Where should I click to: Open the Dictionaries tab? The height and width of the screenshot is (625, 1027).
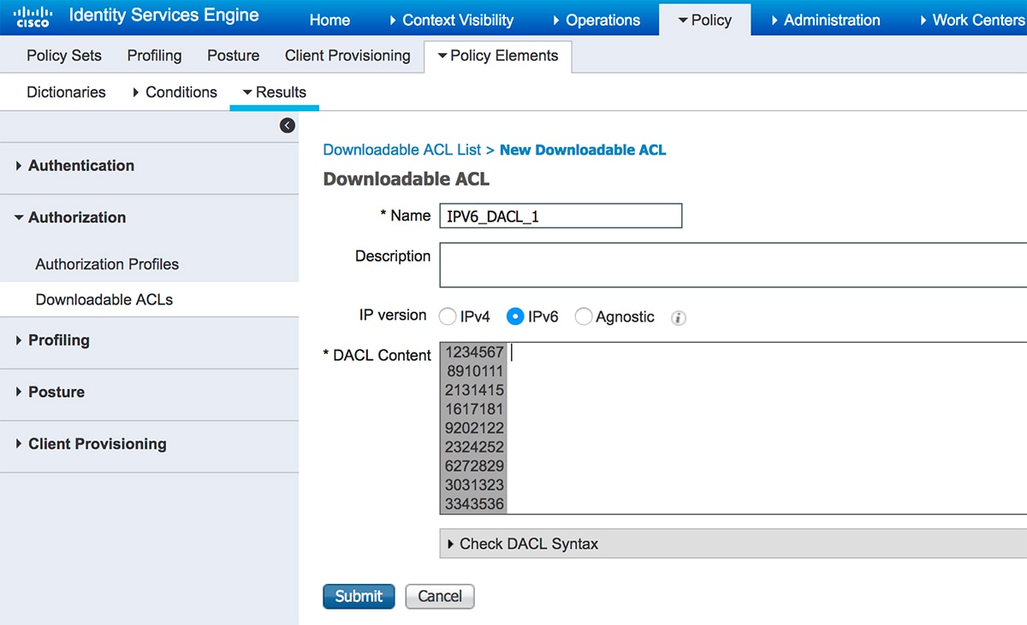[67, 92]
